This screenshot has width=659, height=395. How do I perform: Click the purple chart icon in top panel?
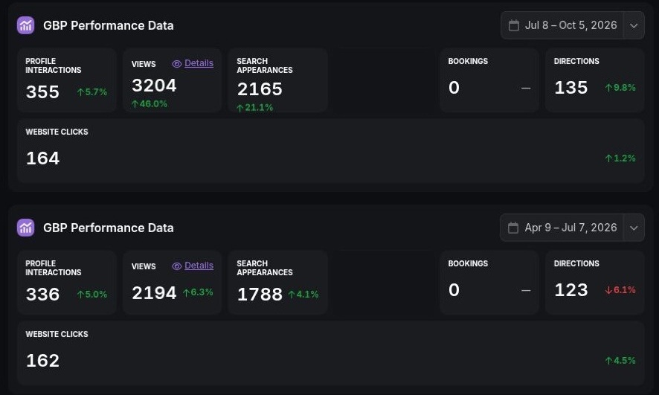(25, 25)
